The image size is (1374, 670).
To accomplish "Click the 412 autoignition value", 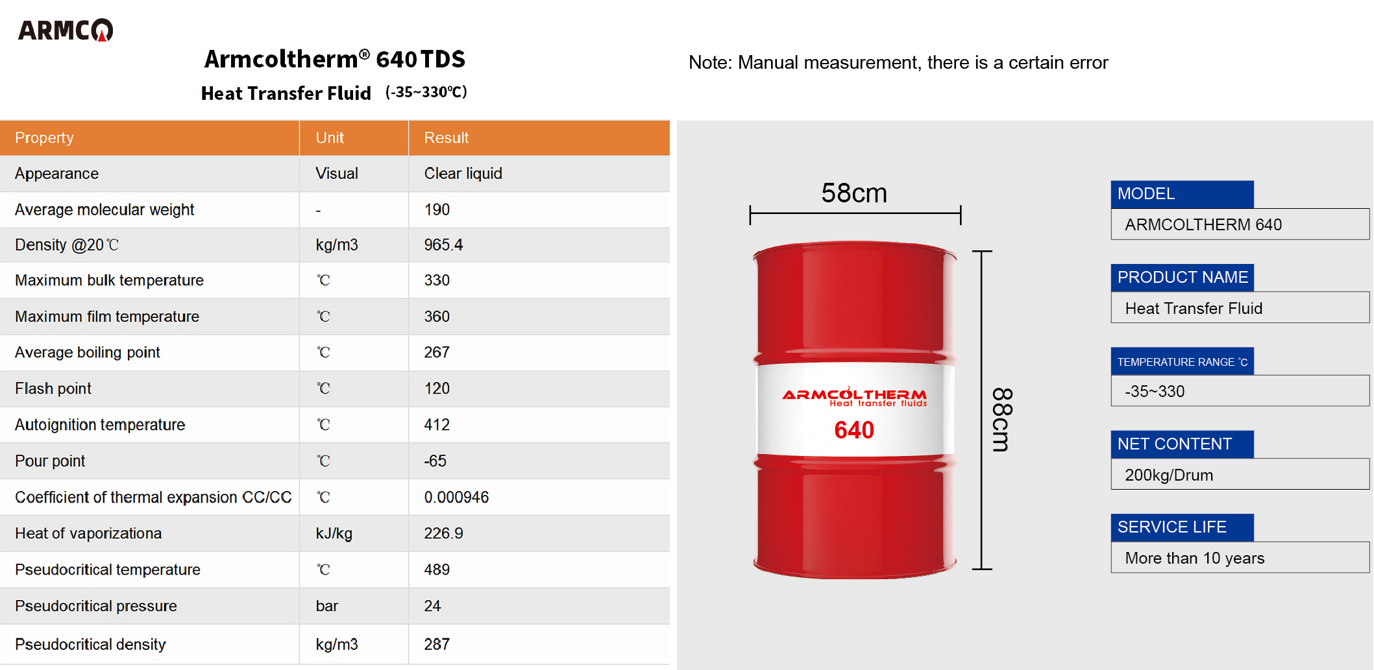I will pyautogui.click(x=437, y=425).
